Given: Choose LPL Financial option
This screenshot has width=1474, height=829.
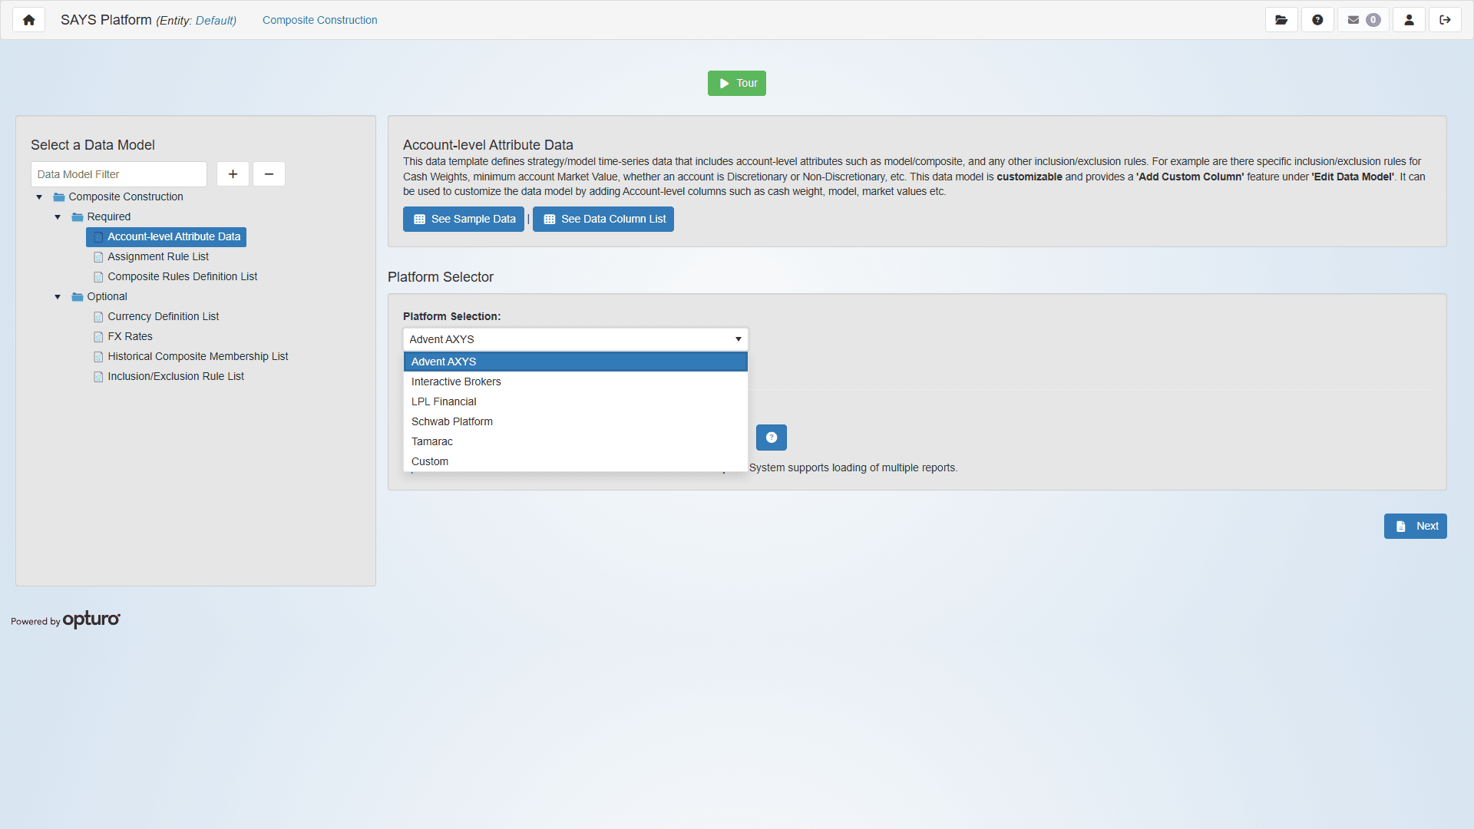Looking at the screenshot, I should (x=576, y=401).
